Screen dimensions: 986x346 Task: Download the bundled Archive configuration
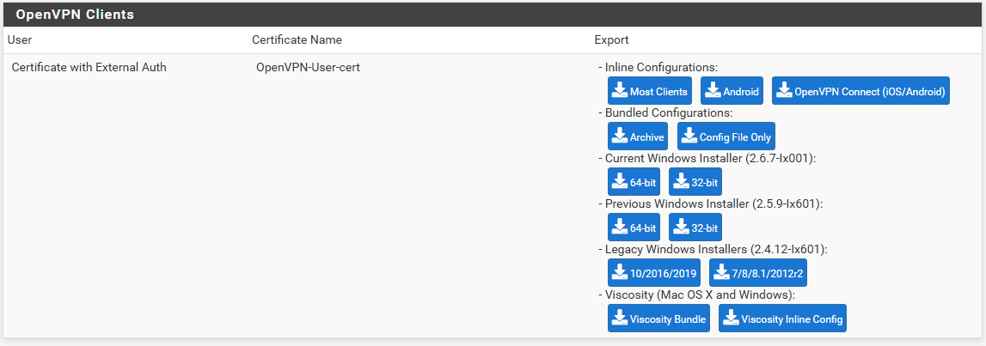tap(638, 137)
